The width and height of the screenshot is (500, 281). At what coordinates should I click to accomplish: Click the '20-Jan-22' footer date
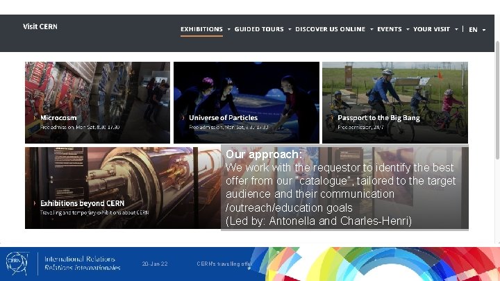[155, 264]
